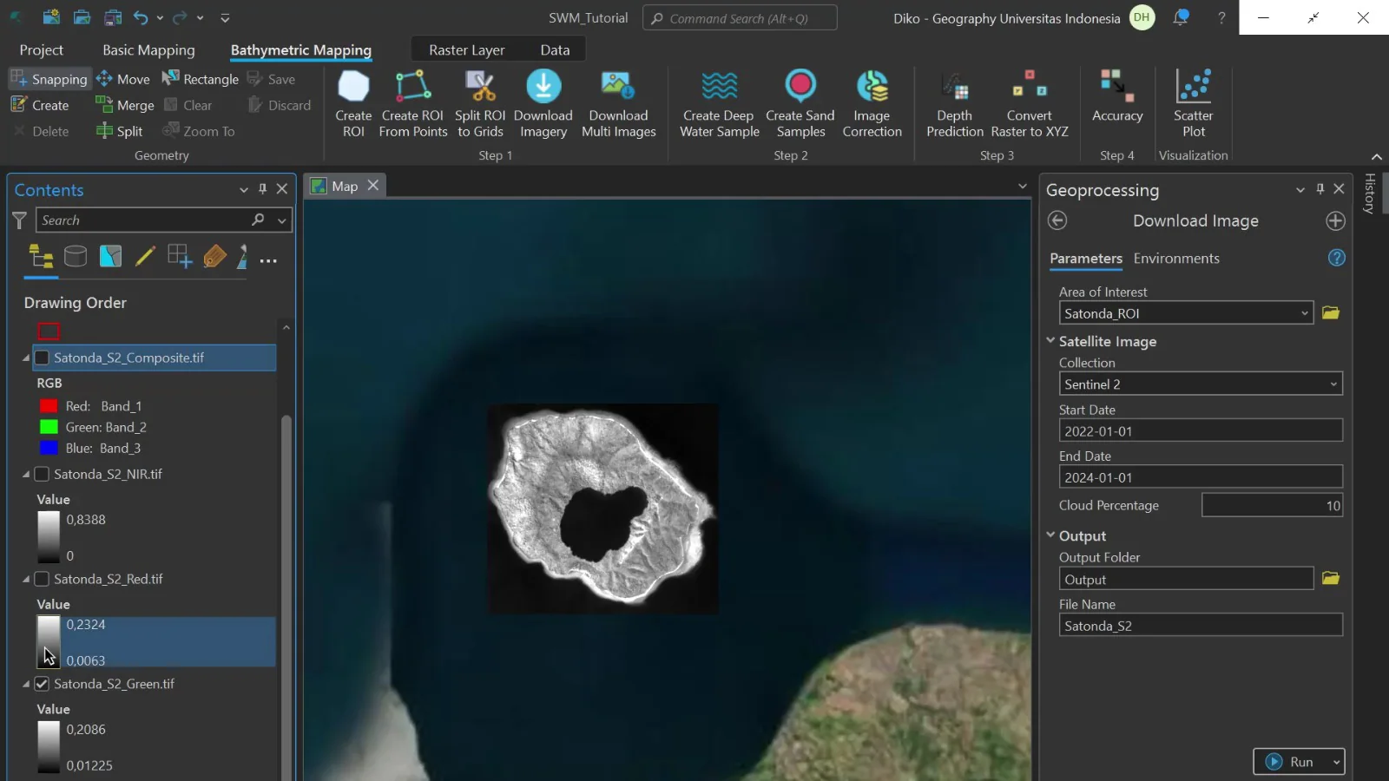Open Create ROI From Points tool
The height and width of the screenshot is (781, 1389).
413,104
